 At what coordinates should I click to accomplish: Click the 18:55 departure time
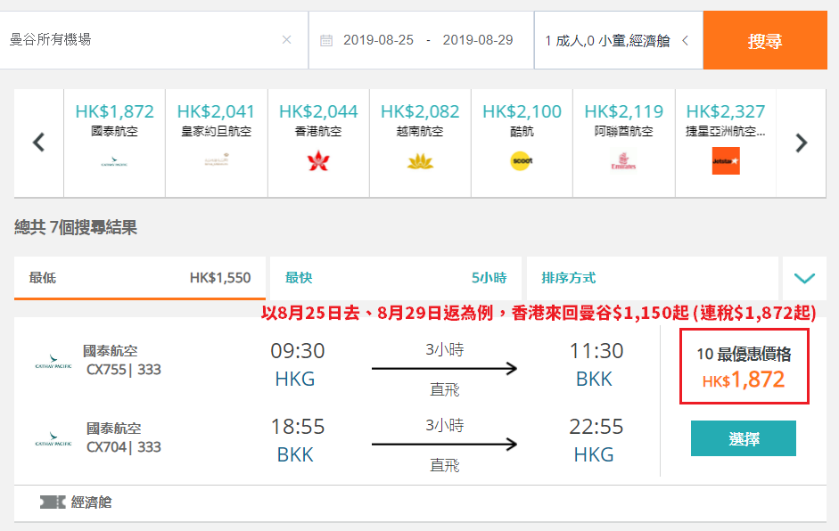[298, 428]
